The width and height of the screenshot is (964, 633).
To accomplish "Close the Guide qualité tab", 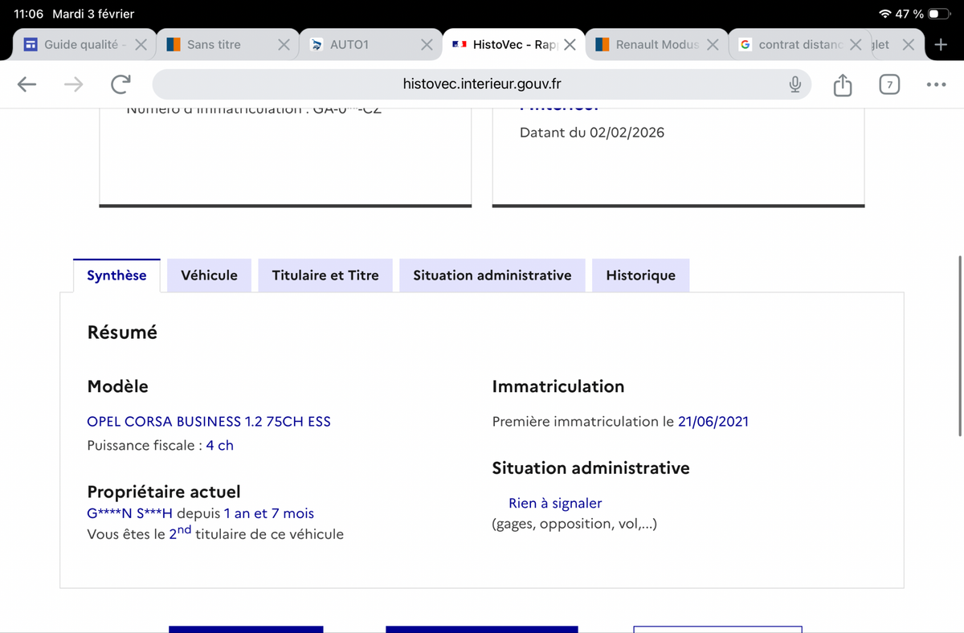I will pyautogui.click(x=140, y=44).
